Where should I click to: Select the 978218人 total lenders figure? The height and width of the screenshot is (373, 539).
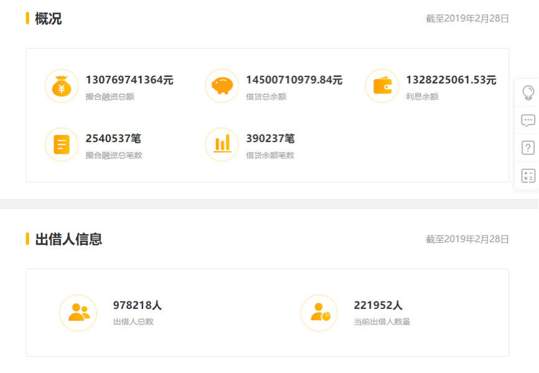click(x=137, y=305)
